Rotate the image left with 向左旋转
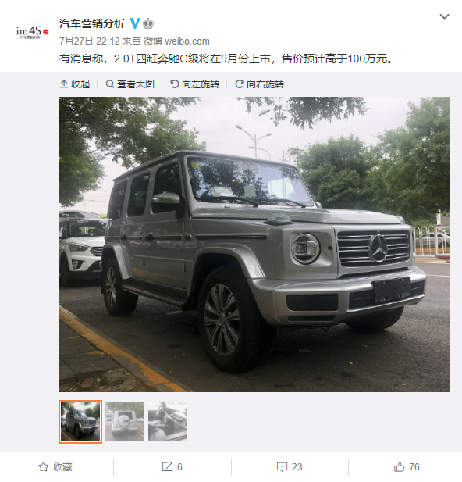 [x=195, y=84]
